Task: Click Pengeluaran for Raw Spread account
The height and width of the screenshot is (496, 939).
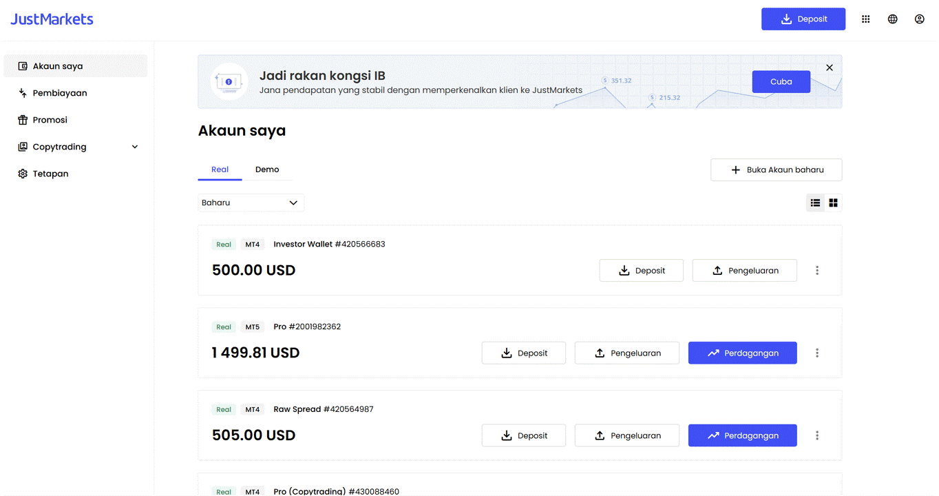Action: point(627,435)
